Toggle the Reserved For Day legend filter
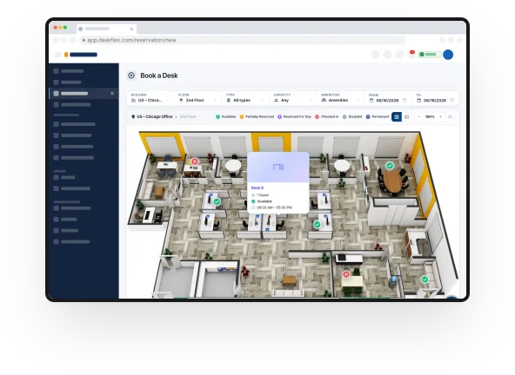Image resolution: width=515 pixels, height=375 pixels. coord(294,116)
